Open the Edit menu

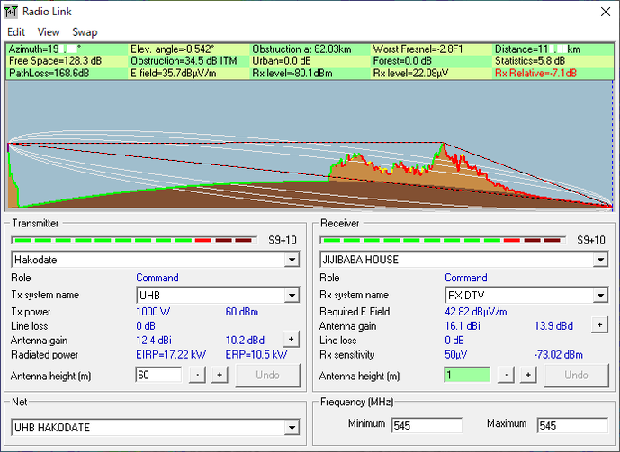16,32
